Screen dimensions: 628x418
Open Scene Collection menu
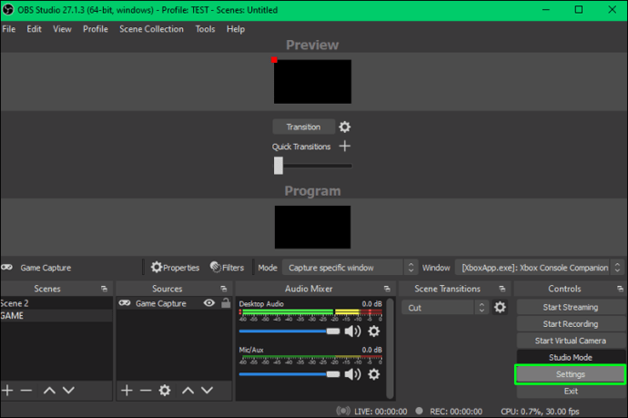coord(151,29)
